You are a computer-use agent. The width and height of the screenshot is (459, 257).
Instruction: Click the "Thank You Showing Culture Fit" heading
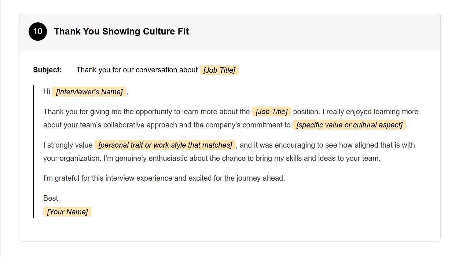(121, 32)
